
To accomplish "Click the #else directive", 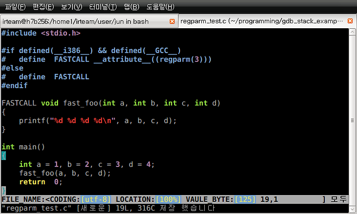I will (x=12, y=68).
